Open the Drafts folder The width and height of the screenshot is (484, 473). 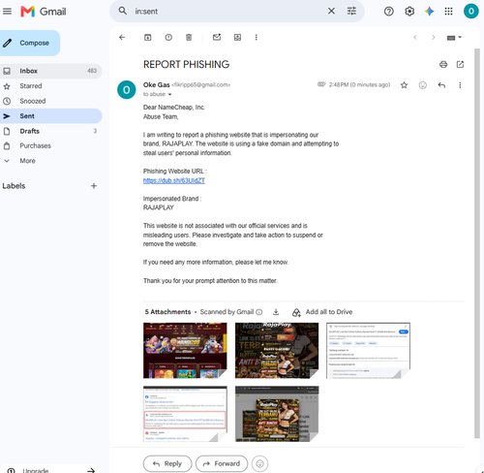click(x=50, y=131)
